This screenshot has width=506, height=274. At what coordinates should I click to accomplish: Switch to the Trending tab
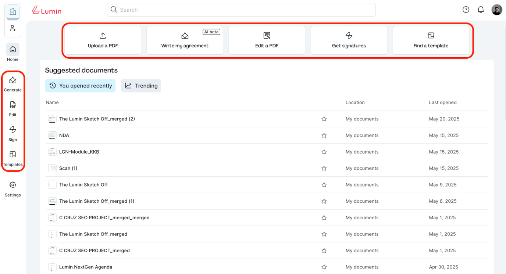point(141,86)
